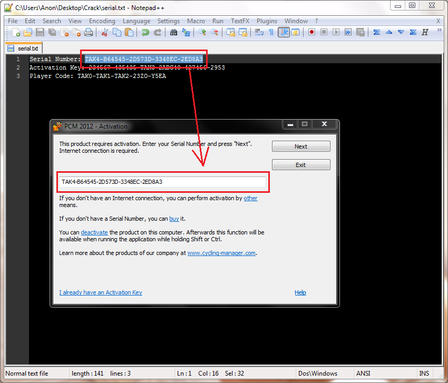This screenshot has height=383, width=448.
Task: Click the Redo arrow icon
Action: click(x=158, y=32)
